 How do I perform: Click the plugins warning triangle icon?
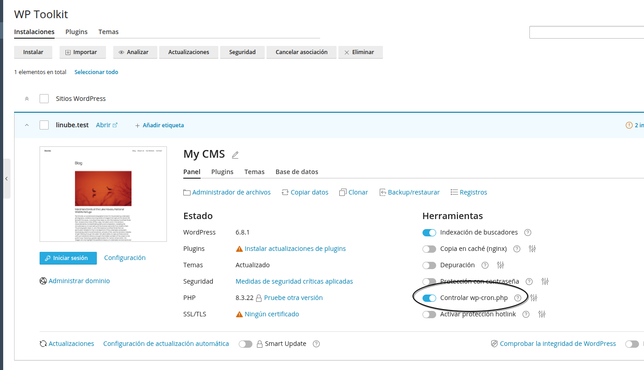tap(239, 249)
